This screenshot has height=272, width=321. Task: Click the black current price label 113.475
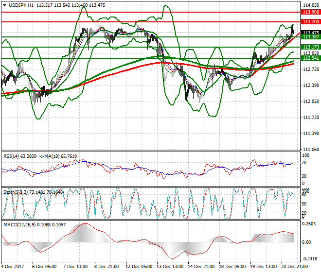click(311, 32)
